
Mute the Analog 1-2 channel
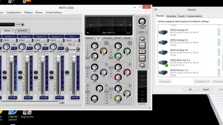pyautogui.click(x=5, y=77)
